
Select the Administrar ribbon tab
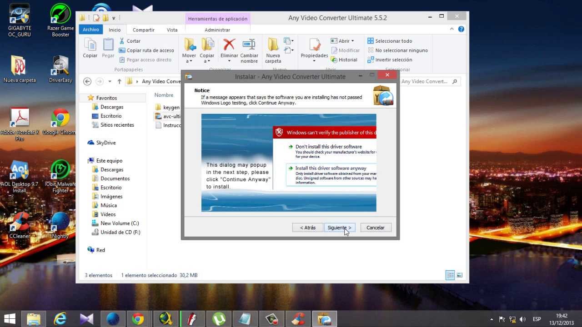217,30
